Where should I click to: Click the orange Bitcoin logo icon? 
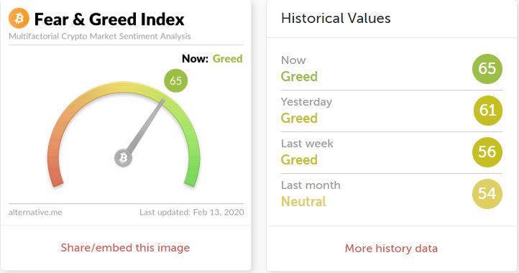pos(19,18)
